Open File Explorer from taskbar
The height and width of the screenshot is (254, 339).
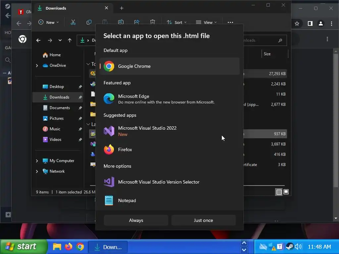[57, 247]
